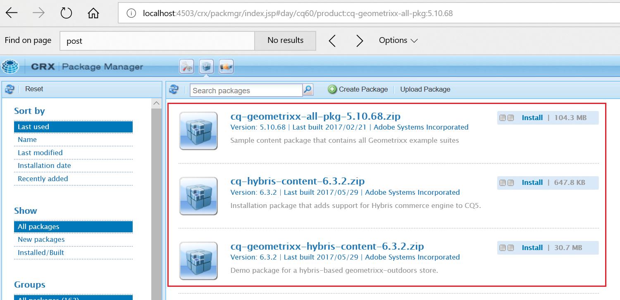Screen dimensions: 620x300
Task: Open the Package Manager cube icon in header
Action: [207, 66]
